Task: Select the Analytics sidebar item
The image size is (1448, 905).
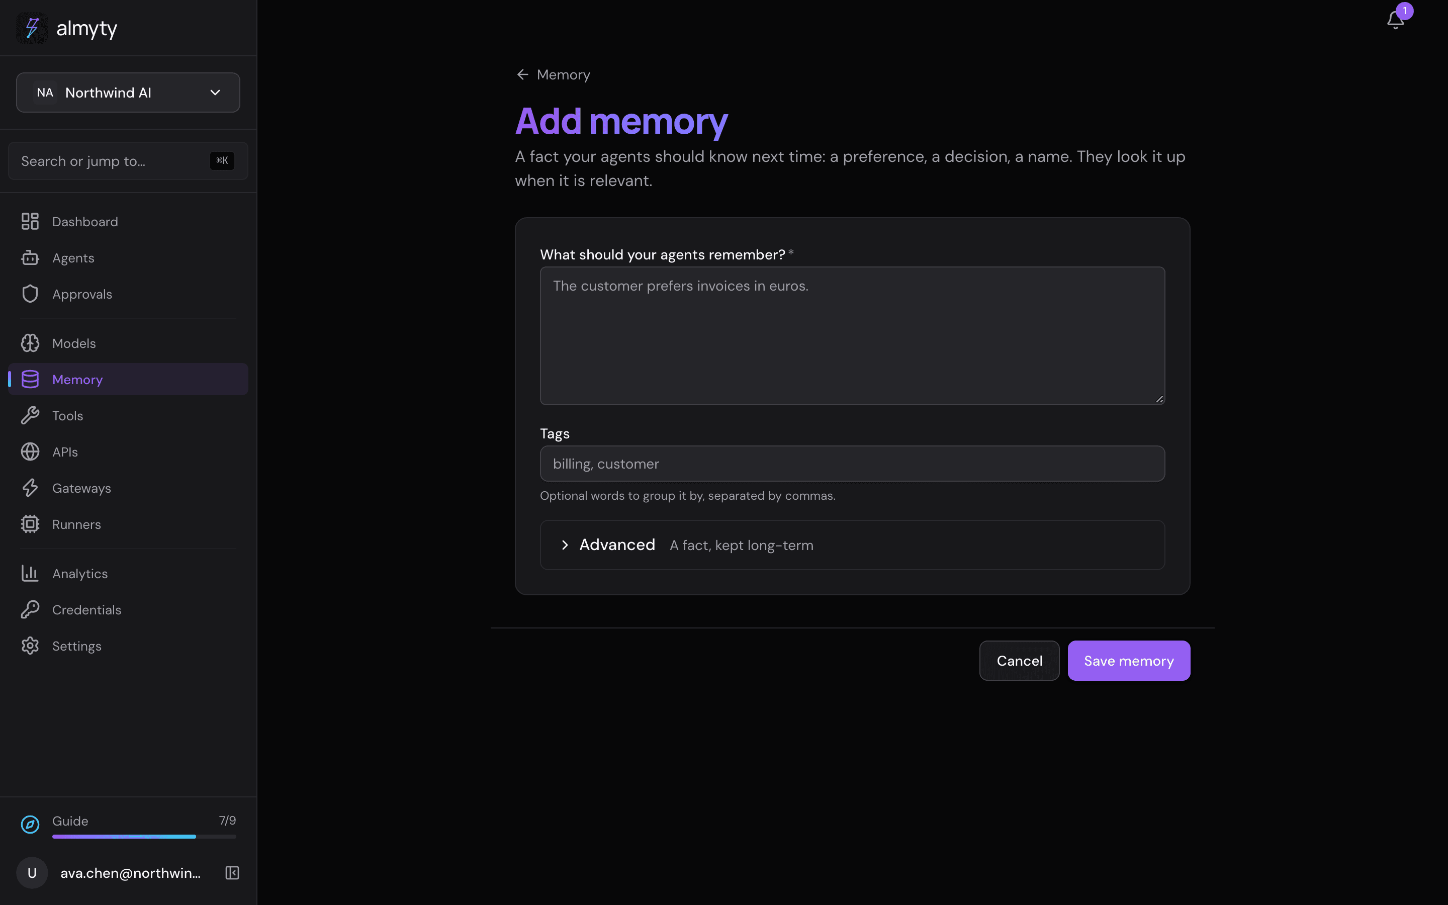Action: (x=128, y=573)
